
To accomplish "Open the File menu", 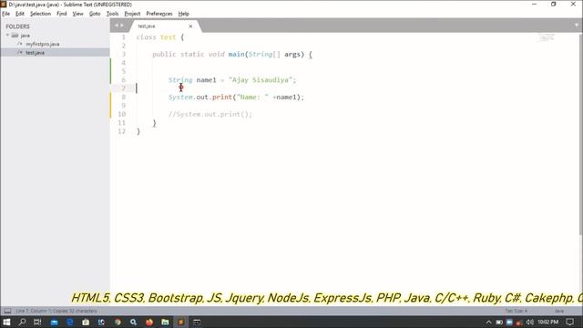I will [x=6, y=14].
